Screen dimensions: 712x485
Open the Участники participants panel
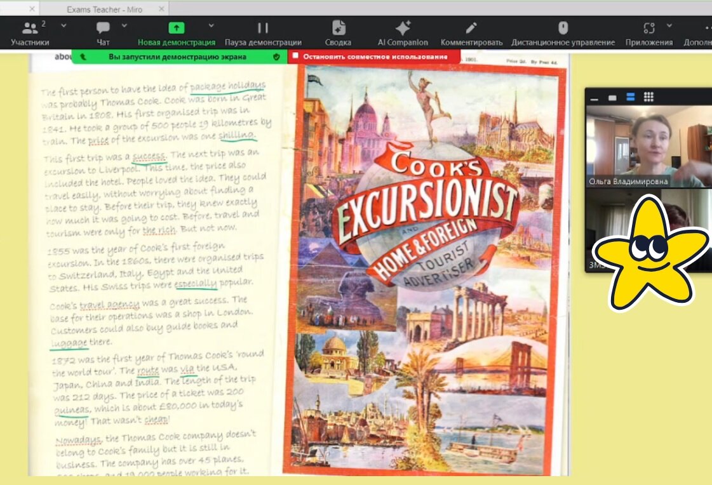(x=30, y=34)
